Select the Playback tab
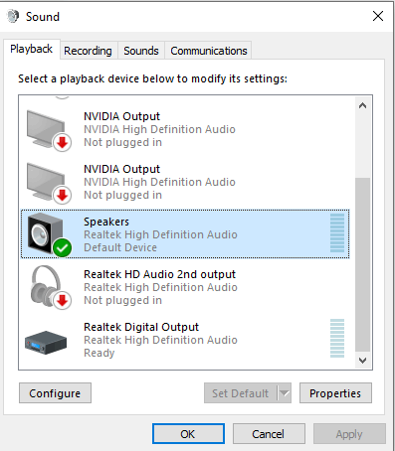The height and width of the screenshot is (451, 395). pos(32,49)
